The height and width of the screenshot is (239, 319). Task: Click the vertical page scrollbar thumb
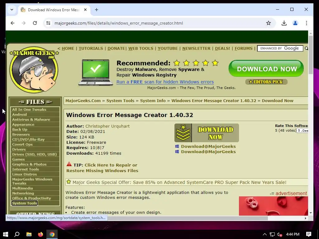[x=311, y=55]
